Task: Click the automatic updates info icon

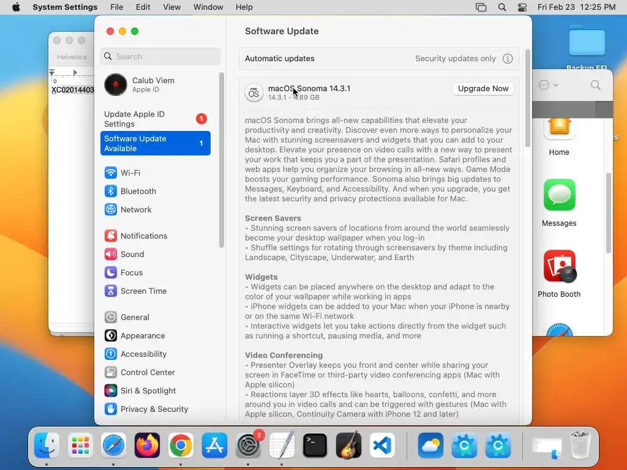Action: point(508,59)
